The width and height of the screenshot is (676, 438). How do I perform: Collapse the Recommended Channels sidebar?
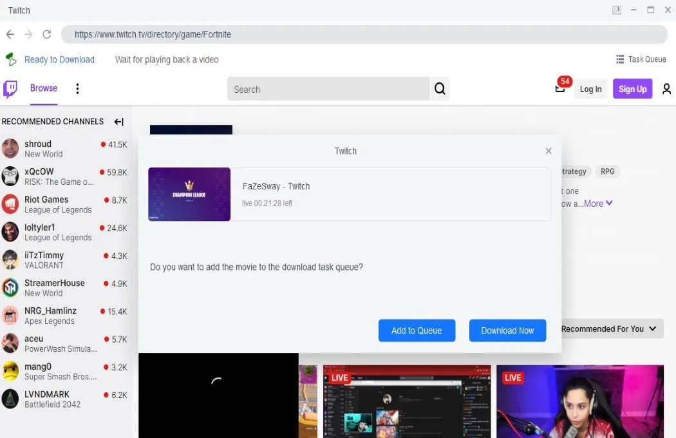pos(118,122)
